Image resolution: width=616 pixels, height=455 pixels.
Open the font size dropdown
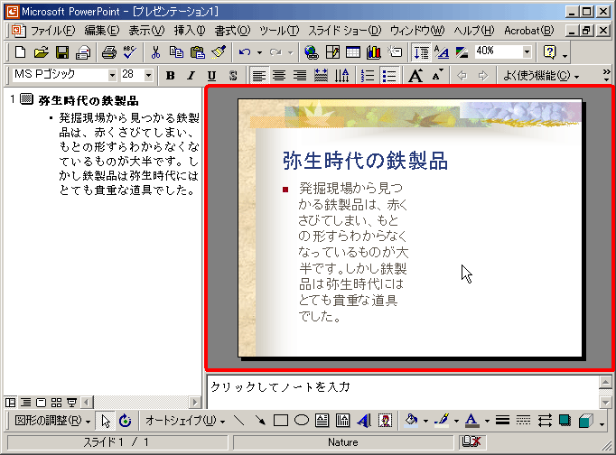click(x=150, y=75)
